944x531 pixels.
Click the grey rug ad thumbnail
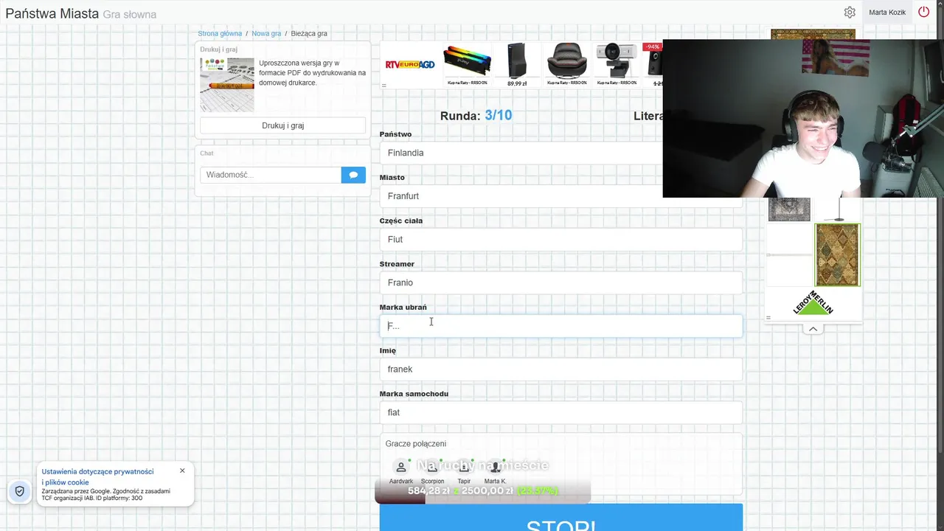pos(789,209)
